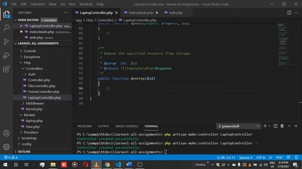Open the new terminal launch profile arrow
This screenshot has width=302, height=169.
pyautogui.click(x=269, y=126)
